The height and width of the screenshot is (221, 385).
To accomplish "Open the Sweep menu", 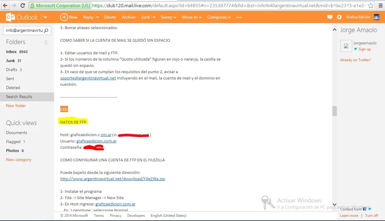I will (168, 17).
